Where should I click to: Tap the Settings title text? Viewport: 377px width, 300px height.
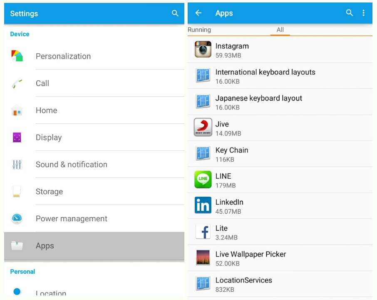(x=24, y=13)
